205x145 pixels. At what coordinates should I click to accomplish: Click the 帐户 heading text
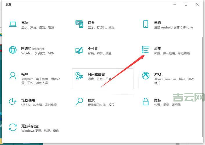pyautogui.click(x=25, y=75)
